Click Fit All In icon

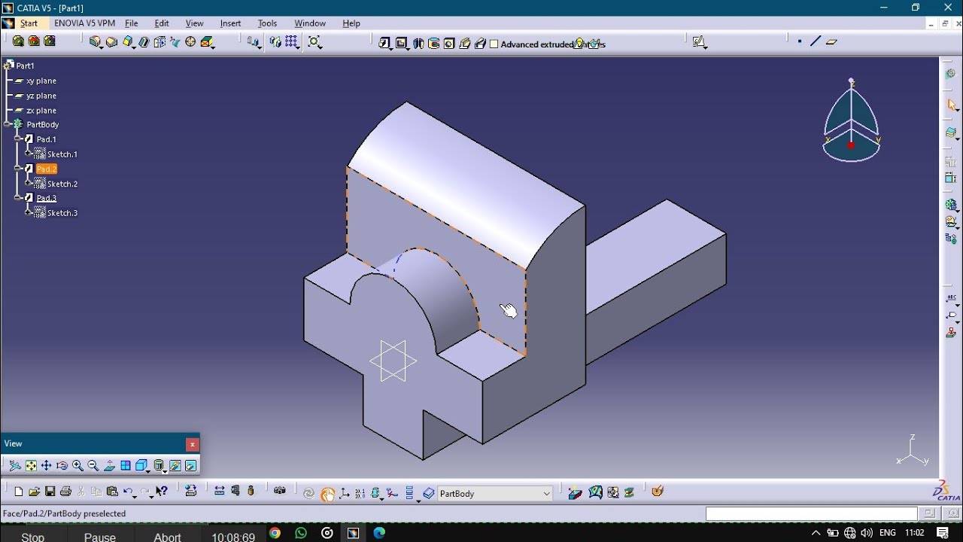(x=31, y=466)
